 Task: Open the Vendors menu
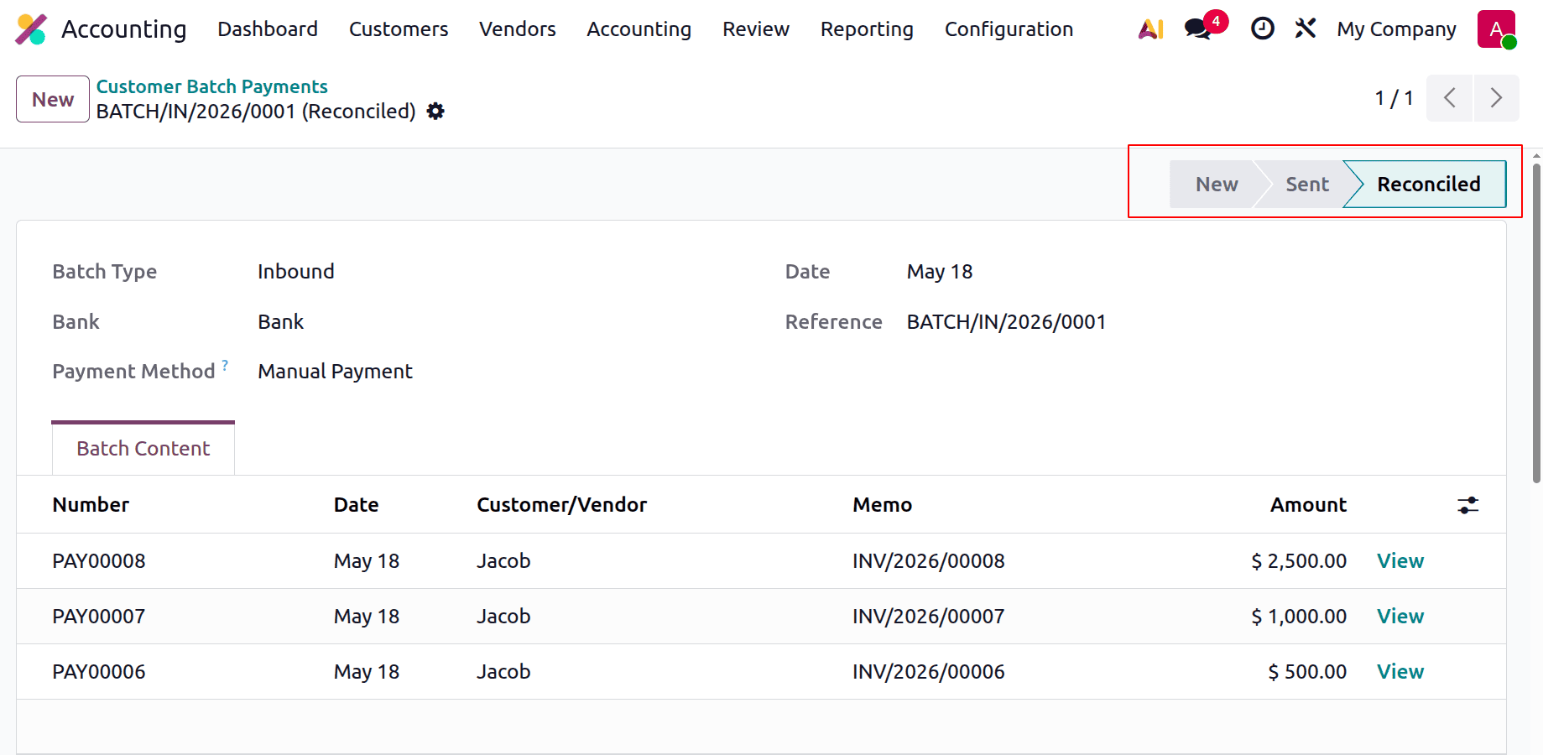coord(518,29)
